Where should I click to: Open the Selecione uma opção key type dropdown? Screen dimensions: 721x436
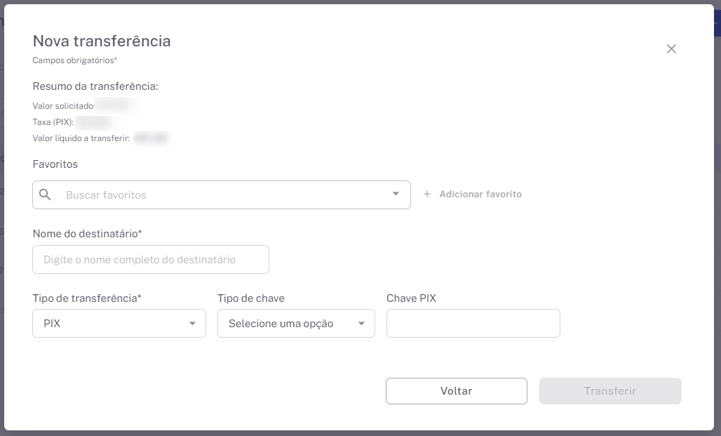point(288,324)
